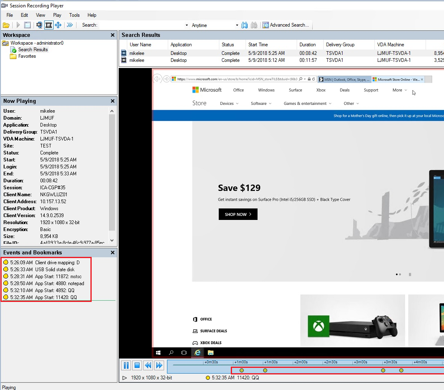This screenshot has height=390, width=444.
Task: Select the recording started 5/9/2018 5:12 AM
Action: pyautogui.click(x=282, y=60)
